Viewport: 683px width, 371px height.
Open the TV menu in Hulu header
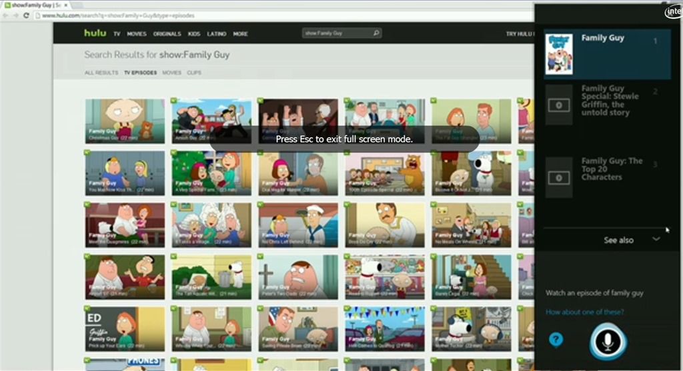[117, 34]
